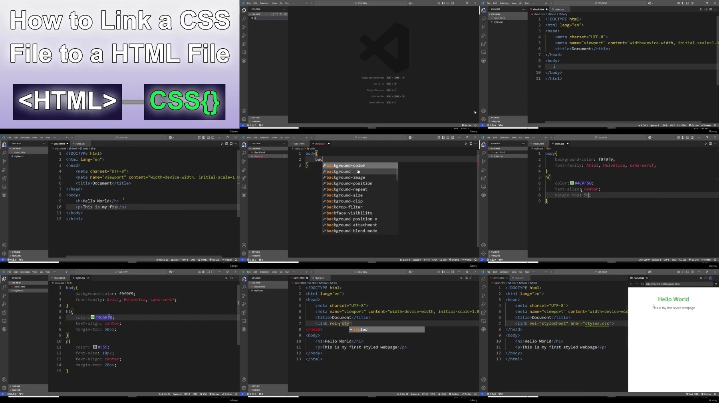Click #4CAF50 color swatch in 15-line styles.css
Viewport: 719px width, 403px height.
click(93, 317)
